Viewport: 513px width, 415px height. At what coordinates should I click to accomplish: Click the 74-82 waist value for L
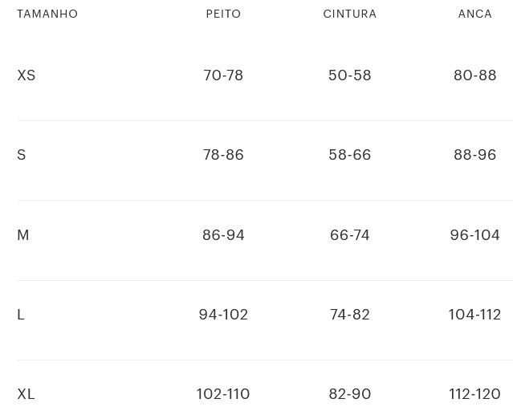[x=349, y=314]
